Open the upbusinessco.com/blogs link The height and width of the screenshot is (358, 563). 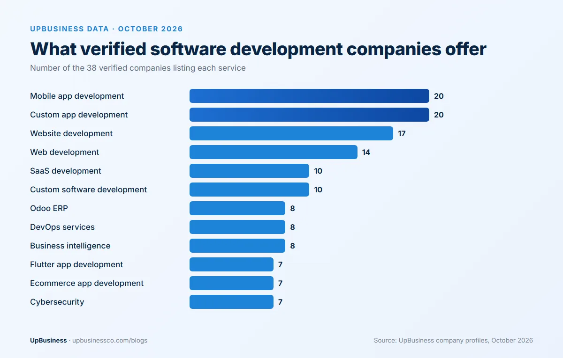point(110,340)
